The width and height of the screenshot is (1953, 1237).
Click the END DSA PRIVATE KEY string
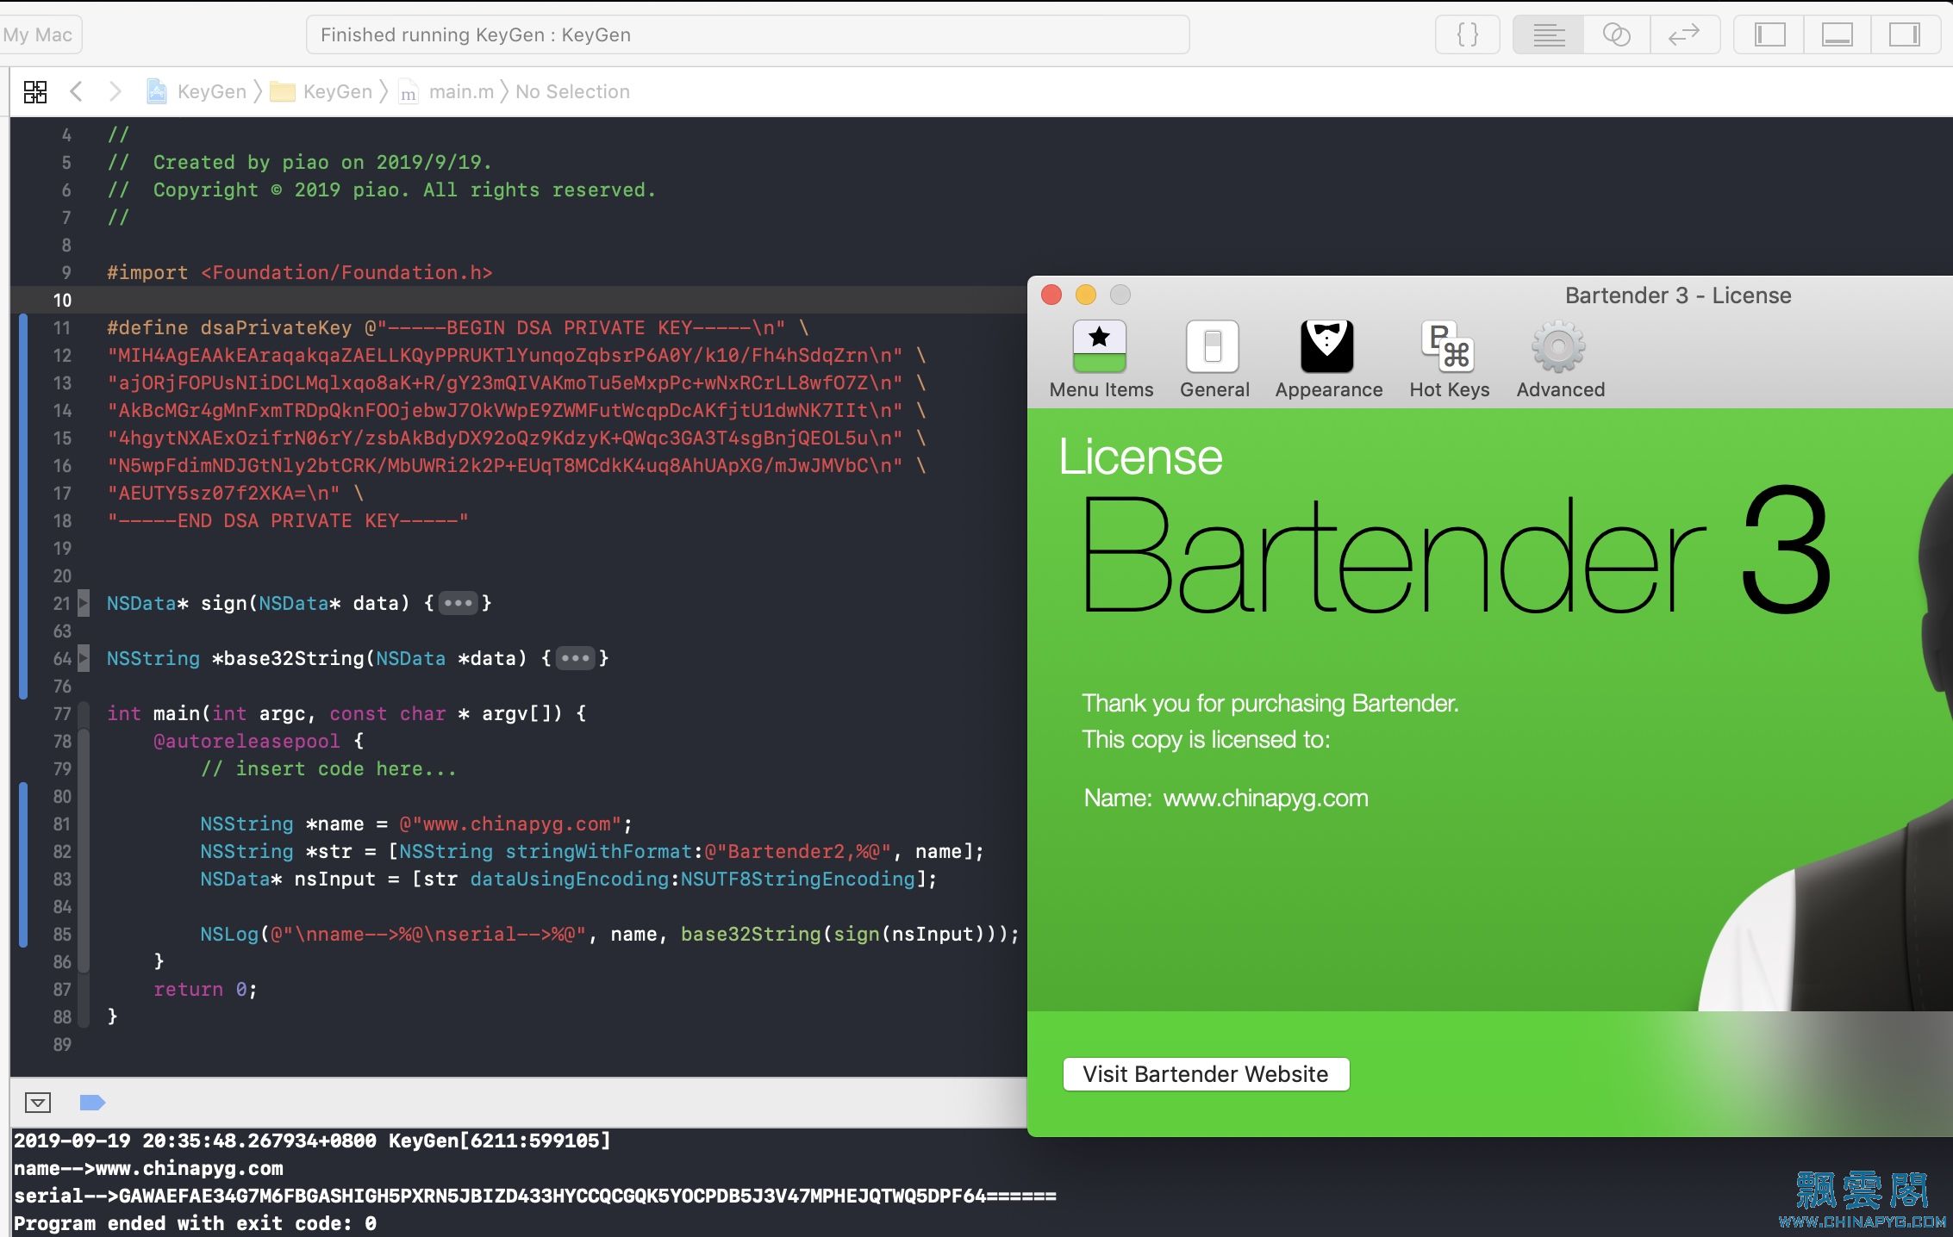click(x=288, y=520)
